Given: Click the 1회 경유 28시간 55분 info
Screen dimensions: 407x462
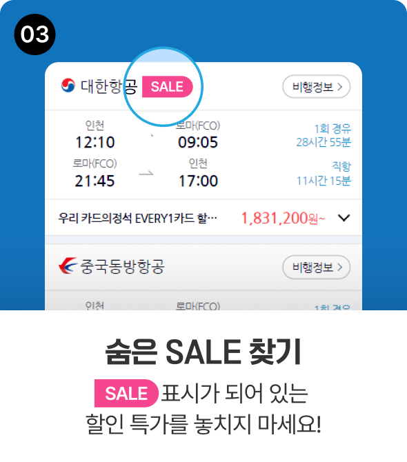Looking at the screenshot, I should (x=324, y=136).
